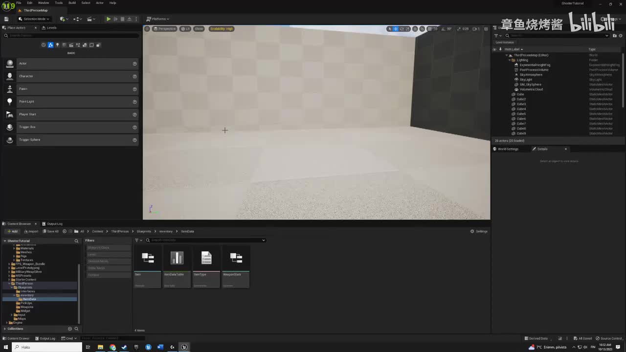Open the viewport Show menu
Viewport: 626px width, 352px height.
(x=199, y=29)
